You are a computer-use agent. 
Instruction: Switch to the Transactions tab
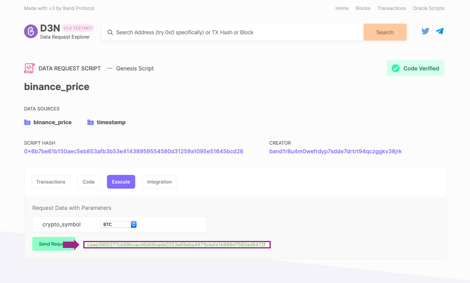(x=51, y=182)
